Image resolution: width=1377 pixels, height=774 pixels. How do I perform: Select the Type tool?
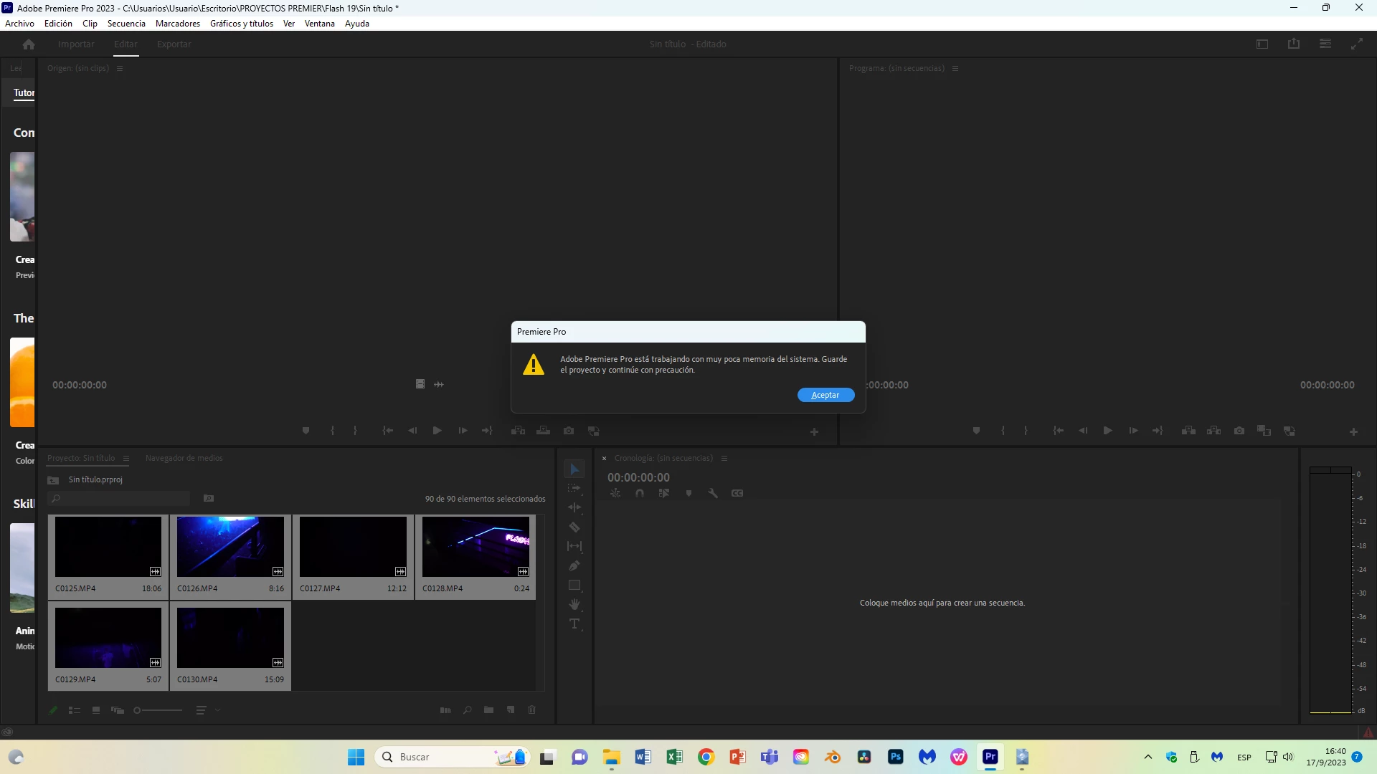coord(574,624)
